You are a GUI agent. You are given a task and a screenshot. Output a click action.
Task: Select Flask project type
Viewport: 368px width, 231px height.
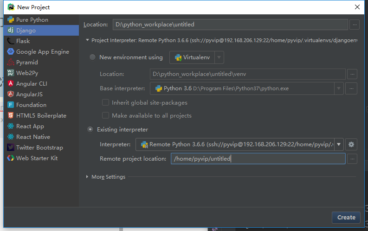pos(41,41)
